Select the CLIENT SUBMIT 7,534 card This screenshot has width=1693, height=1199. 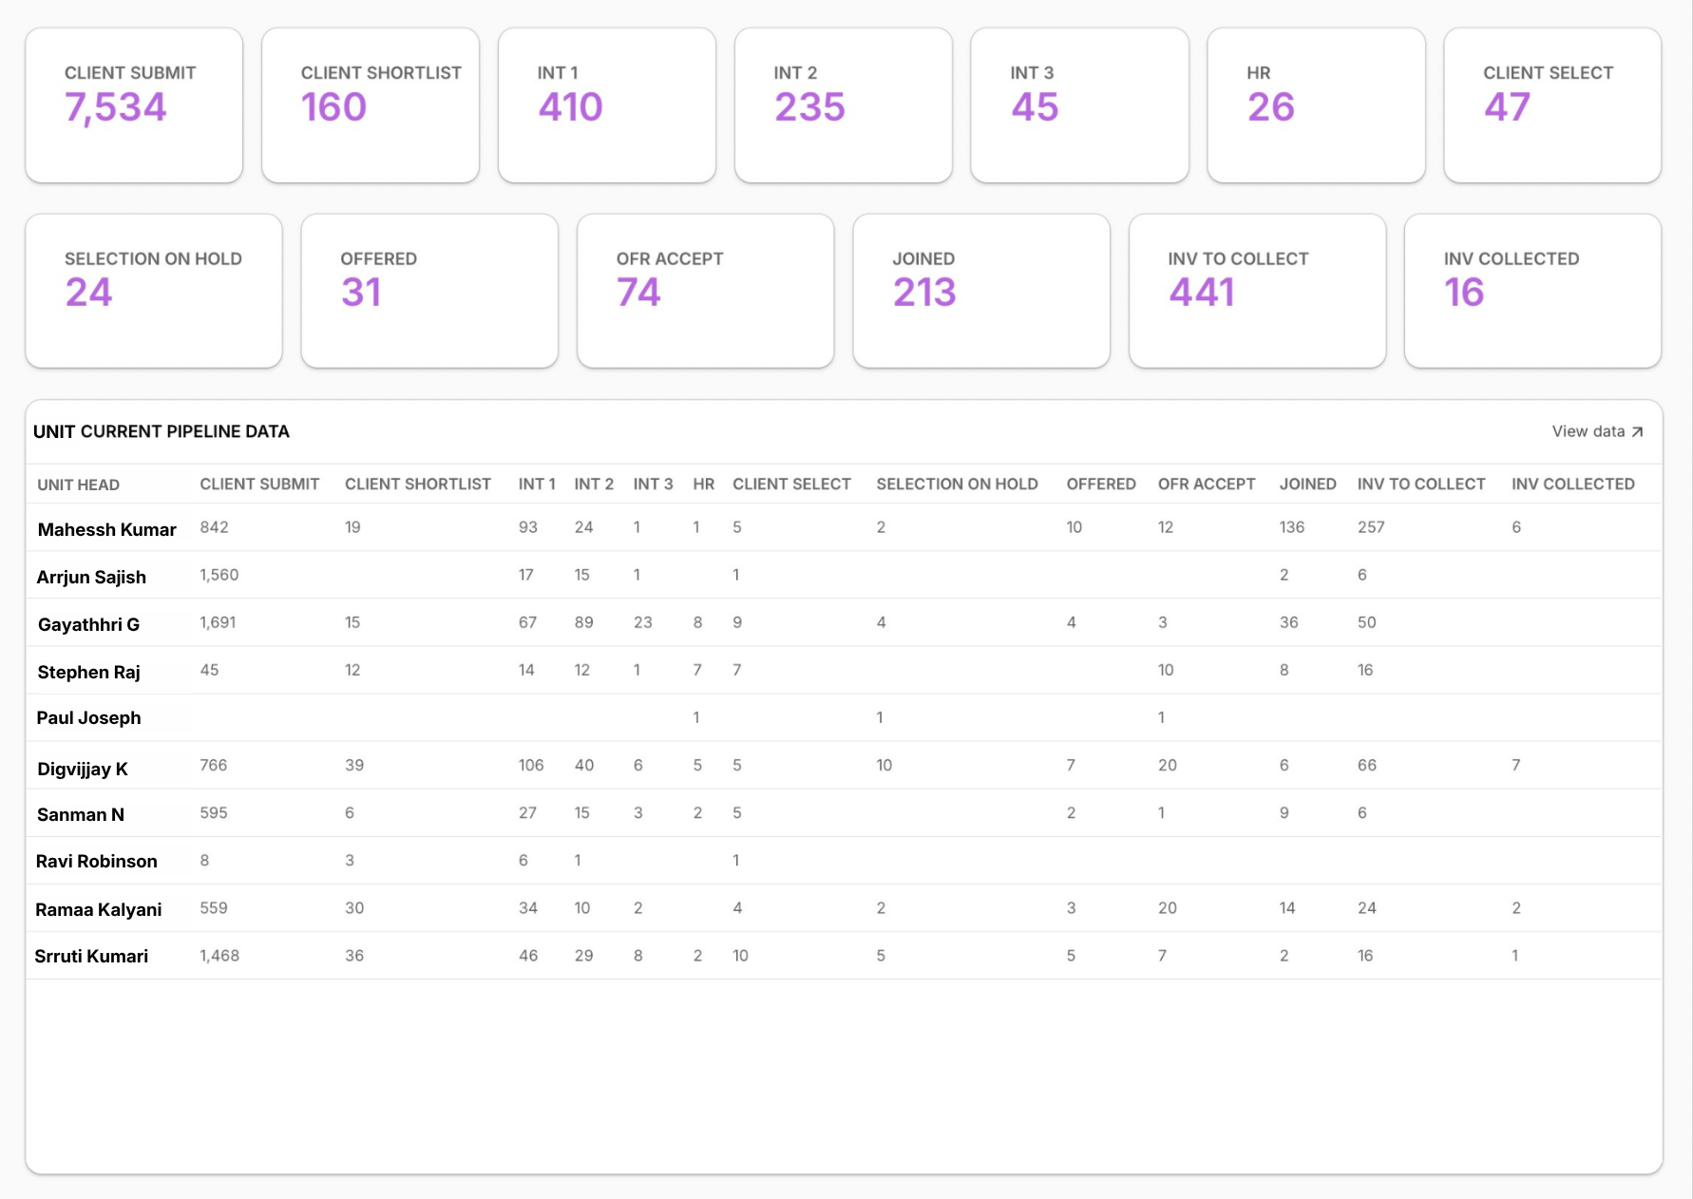pos(134,105)
